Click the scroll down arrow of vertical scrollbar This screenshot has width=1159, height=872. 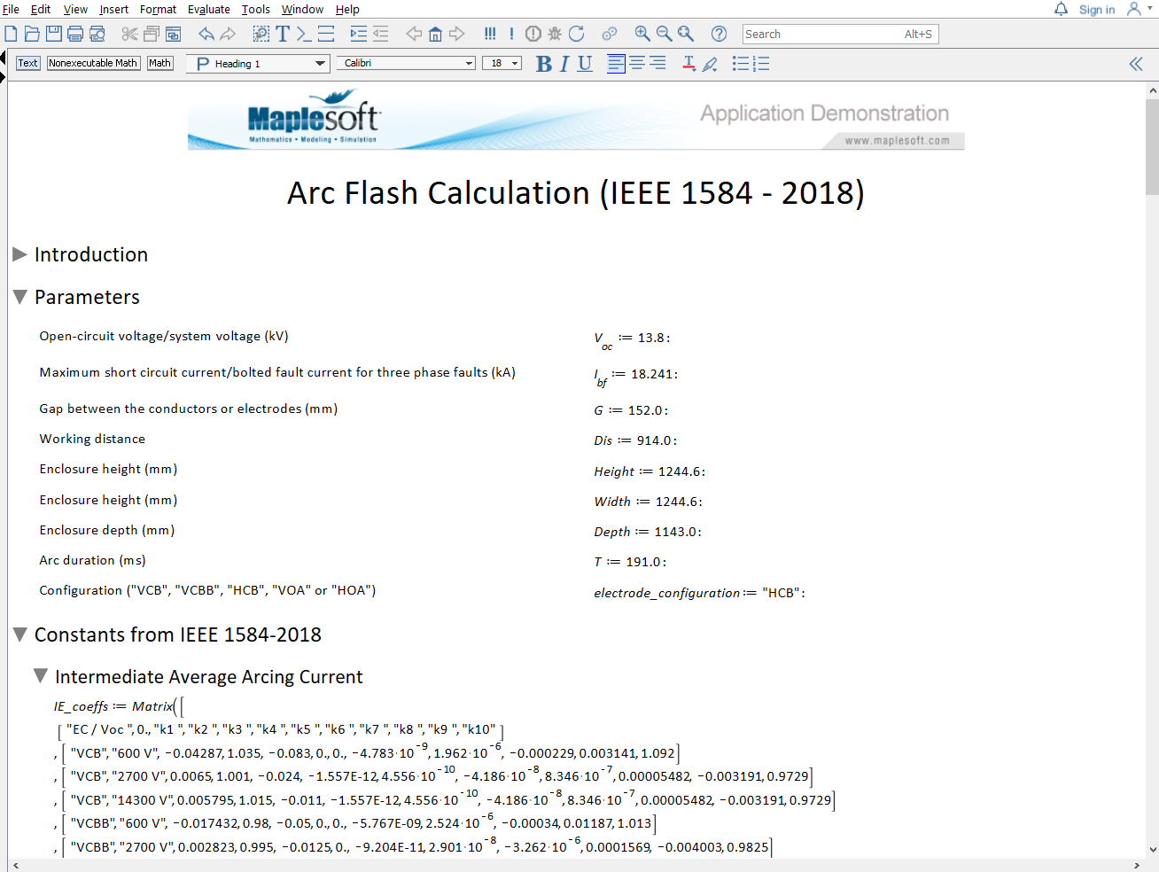click(1152, 849)
